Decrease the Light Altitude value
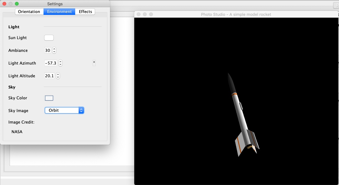The image size is (339, 185). tap(58, 77)
